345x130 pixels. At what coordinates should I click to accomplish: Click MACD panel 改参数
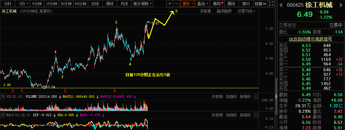coord(217,115)
